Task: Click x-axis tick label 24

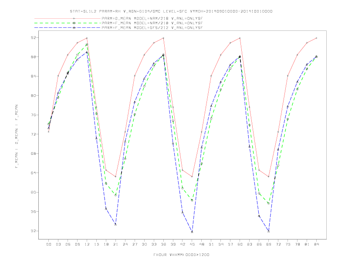Action: pyautogui.click(x=125, y=244)
